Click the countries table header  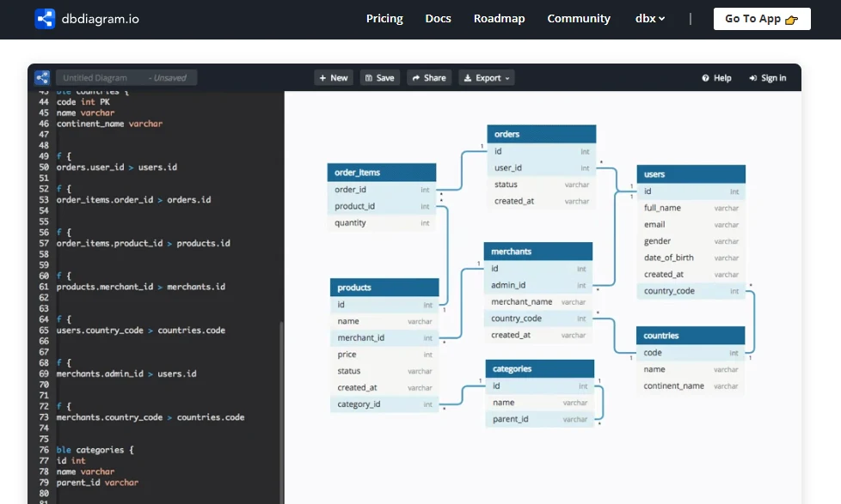(x=691, y=336)
